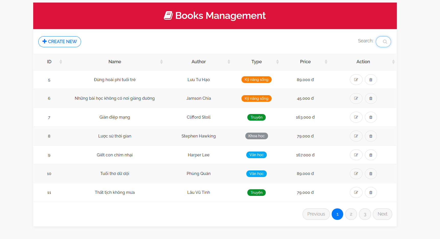This screenshot has width=440, height=239.
Task: Delete the book 'Gián điệp mạng'
Action: pos(371,117)
